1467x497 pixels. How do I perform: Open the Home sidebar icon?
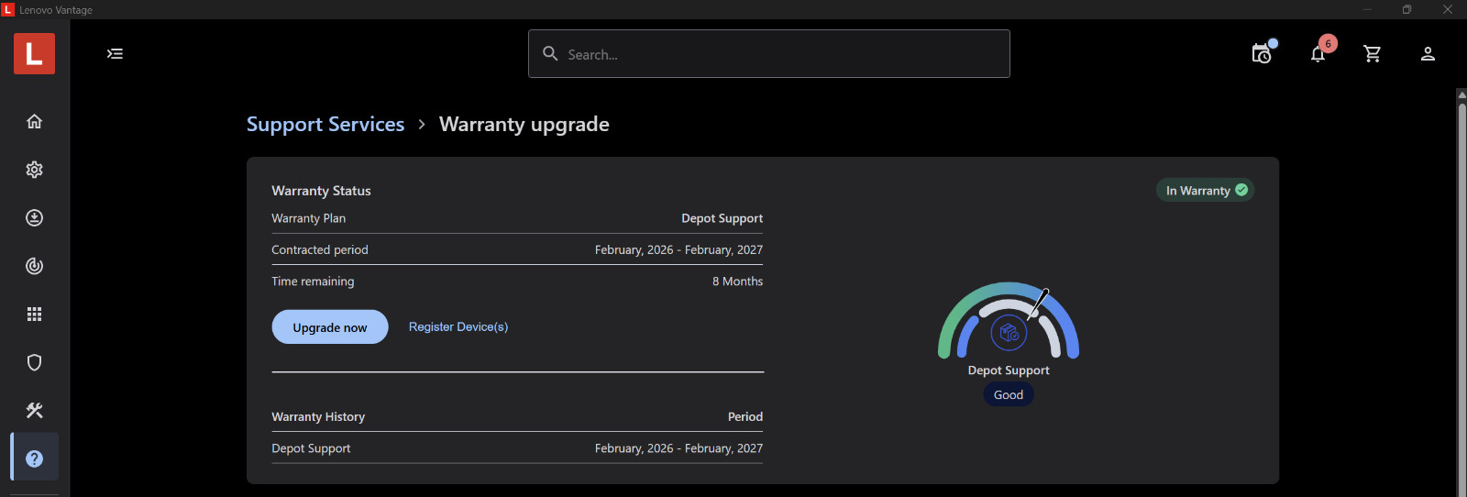(34, 121)
